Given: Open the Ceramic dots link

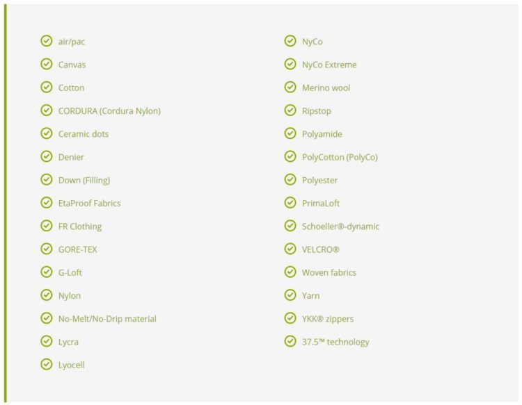Looking at the screenshot, I should coord(84,133).
